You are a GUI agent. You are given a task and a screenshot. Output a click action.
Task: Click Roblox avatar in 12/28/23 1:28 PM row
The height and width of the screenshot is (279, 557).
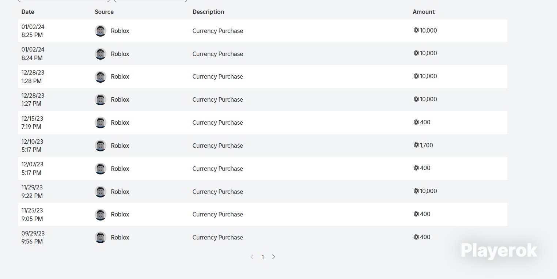pos(101,77)
